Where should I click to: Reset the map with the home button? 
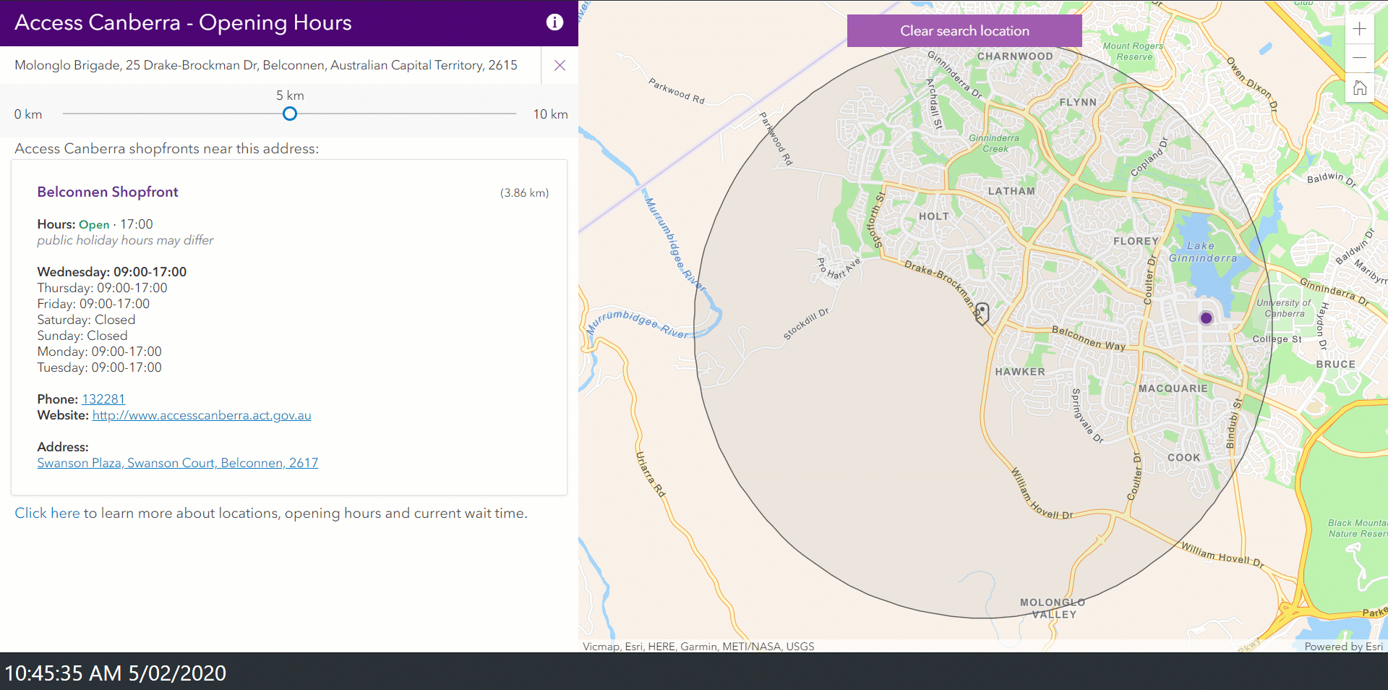tap(1359, 88)
